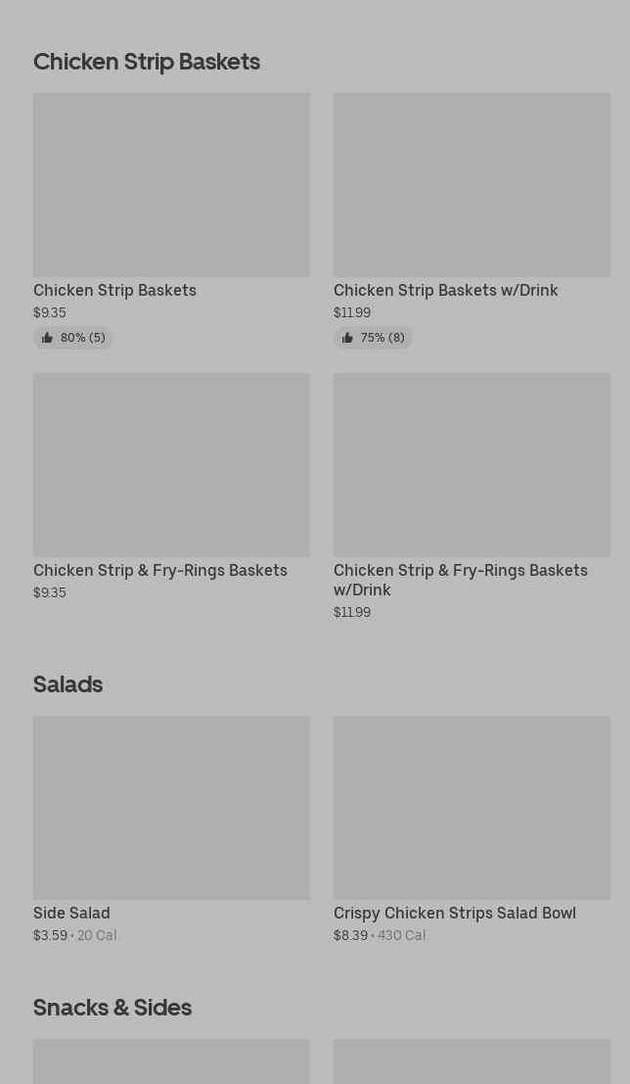This screenshot has height=1084, width=630.
Task: Click the Chicken Strip Baskets w/Drink item title
Action: (x=445, y=290)
